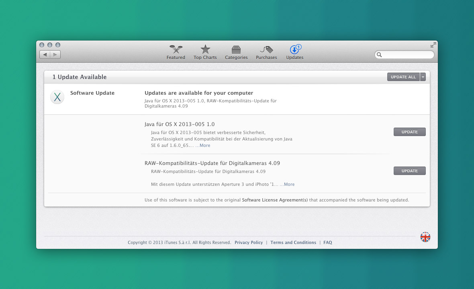Open the Terms and Conditions link

293,242
